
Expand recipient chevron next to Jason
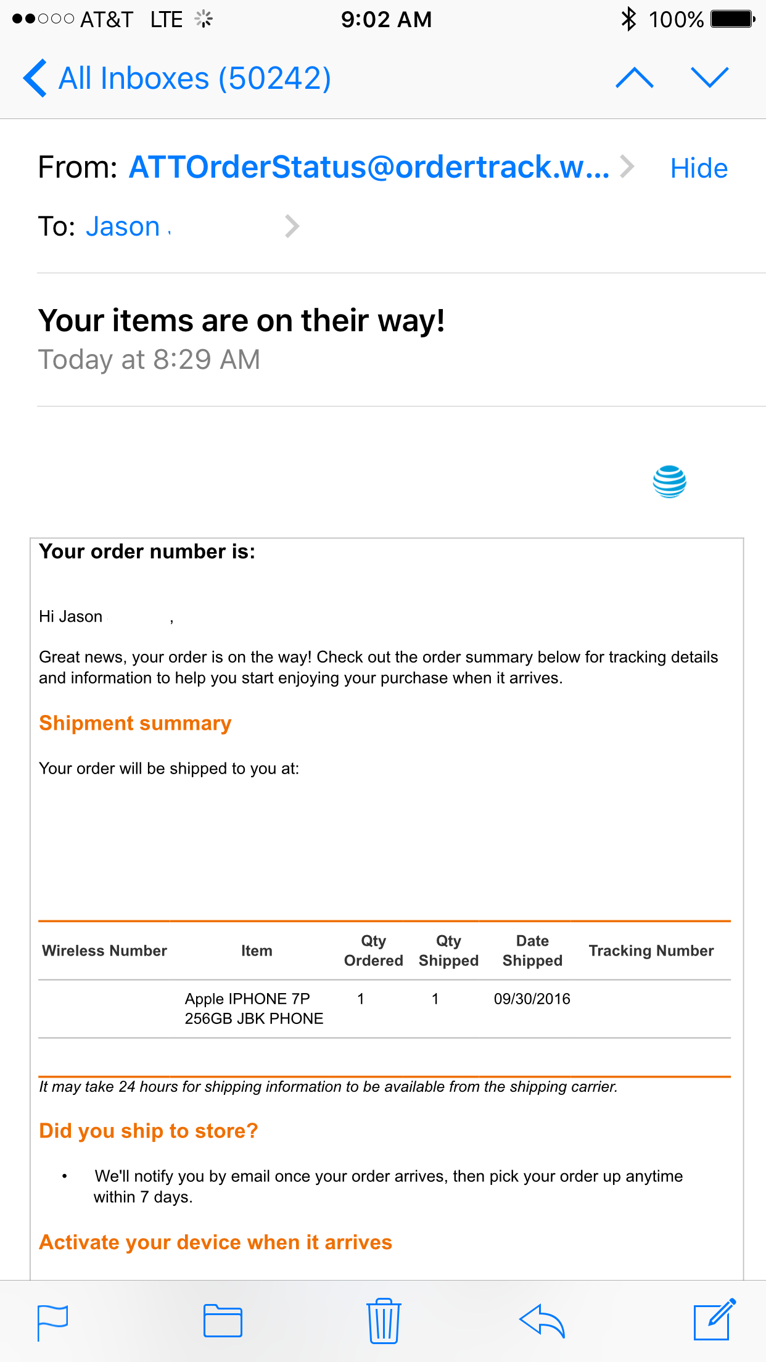click(292, 226)
